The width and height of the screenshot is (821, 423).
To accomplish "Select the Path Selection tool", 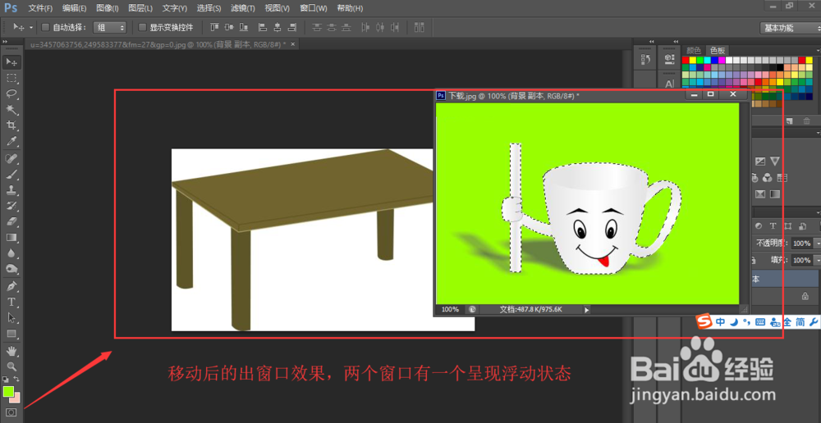I will 11,317.
